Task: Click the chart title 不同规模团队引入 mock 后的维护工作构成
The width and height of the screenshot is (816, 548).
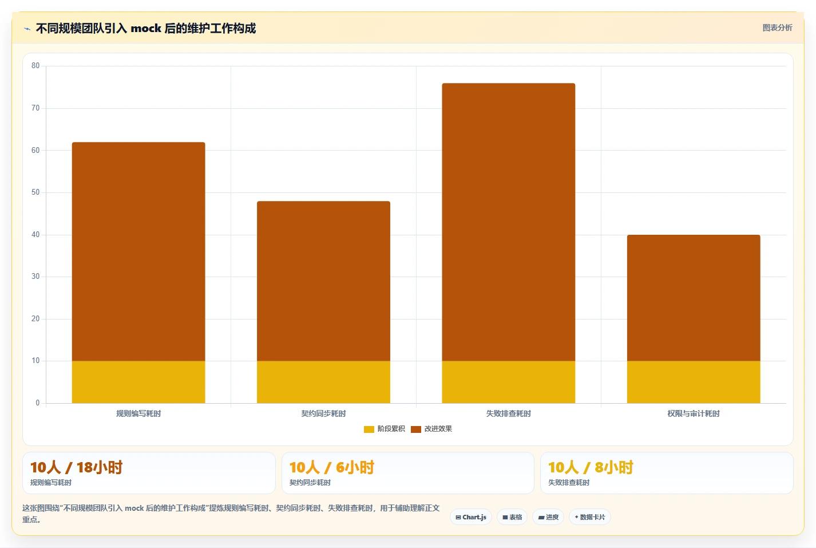Action: (146, 28)
